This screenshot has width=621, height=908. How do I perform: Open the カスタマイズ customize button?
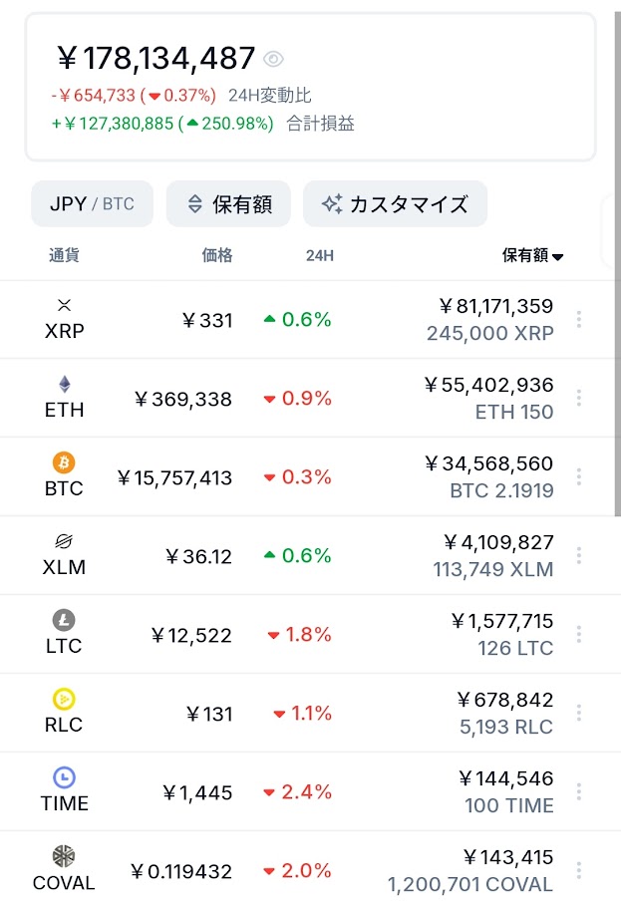395,204
